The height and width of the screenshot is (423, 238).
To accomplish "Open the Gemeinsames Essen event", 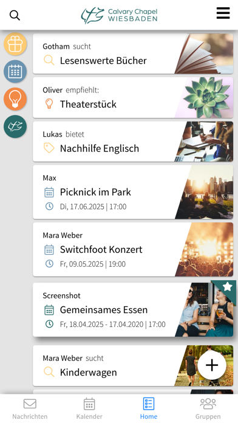I will pos(133,310).
